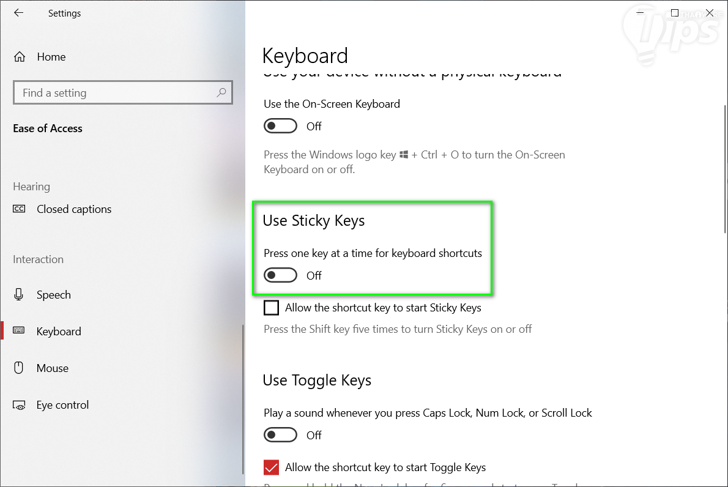The image size is (728, 487).
Task: Click the Find a setting search box
Action: pos(116,93)
